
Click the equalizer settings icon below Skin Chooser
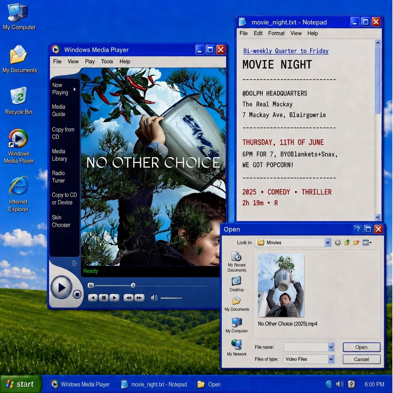coord(74,263)
